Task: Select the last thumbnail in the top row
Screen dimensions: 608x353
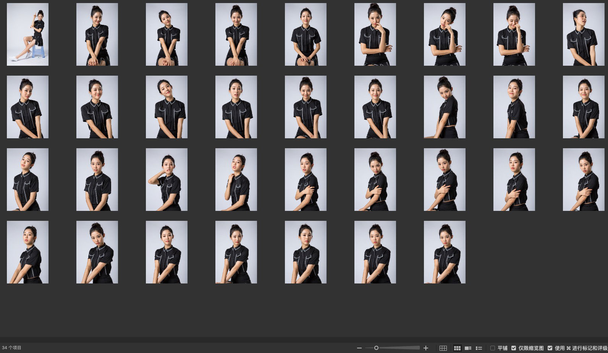Action: pyautogui.click(x=583, y=34)
